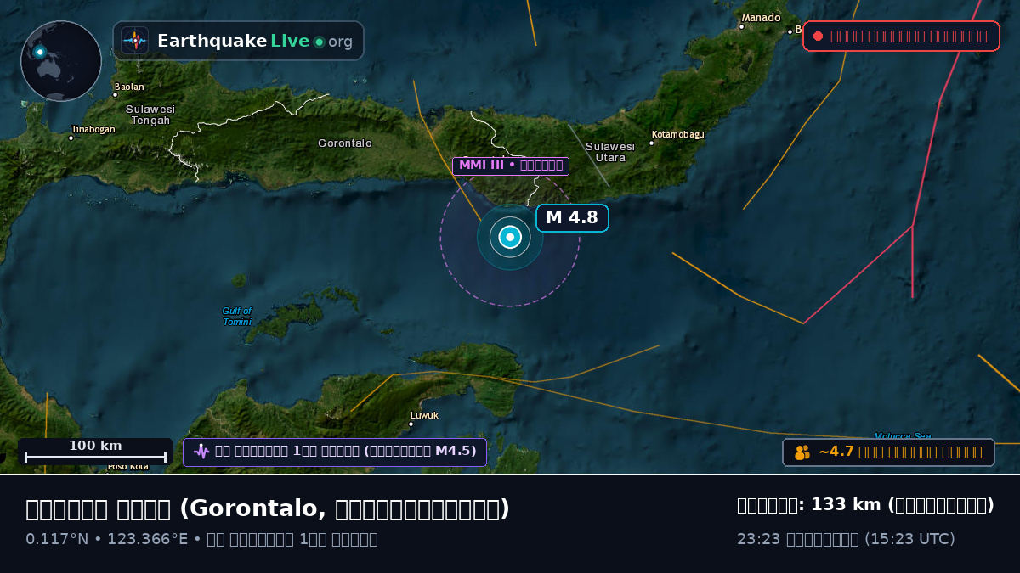Click the Sulawesi Utara map label
Image resolution: width=1020 pixels, height=573 pixels.
610,152
